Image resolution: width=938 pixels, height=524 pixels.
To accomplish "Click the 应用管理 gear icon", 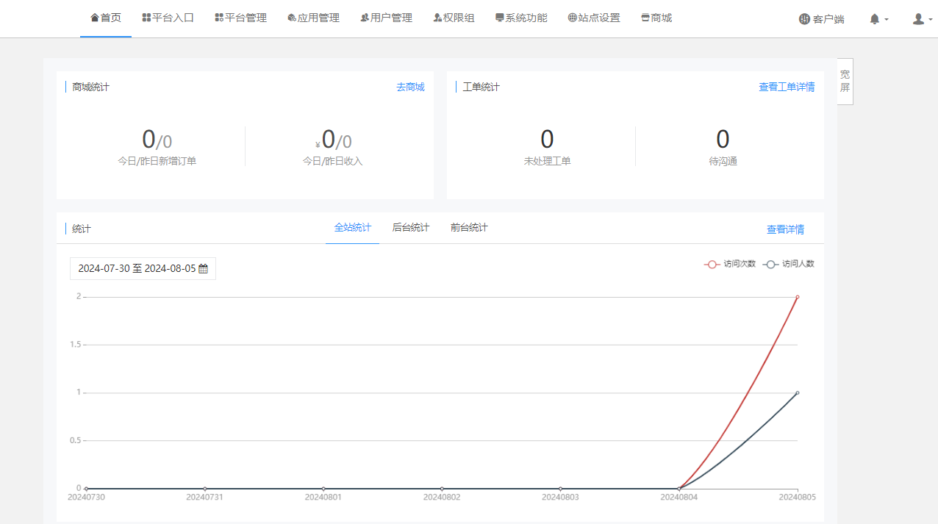I will 293,17.
